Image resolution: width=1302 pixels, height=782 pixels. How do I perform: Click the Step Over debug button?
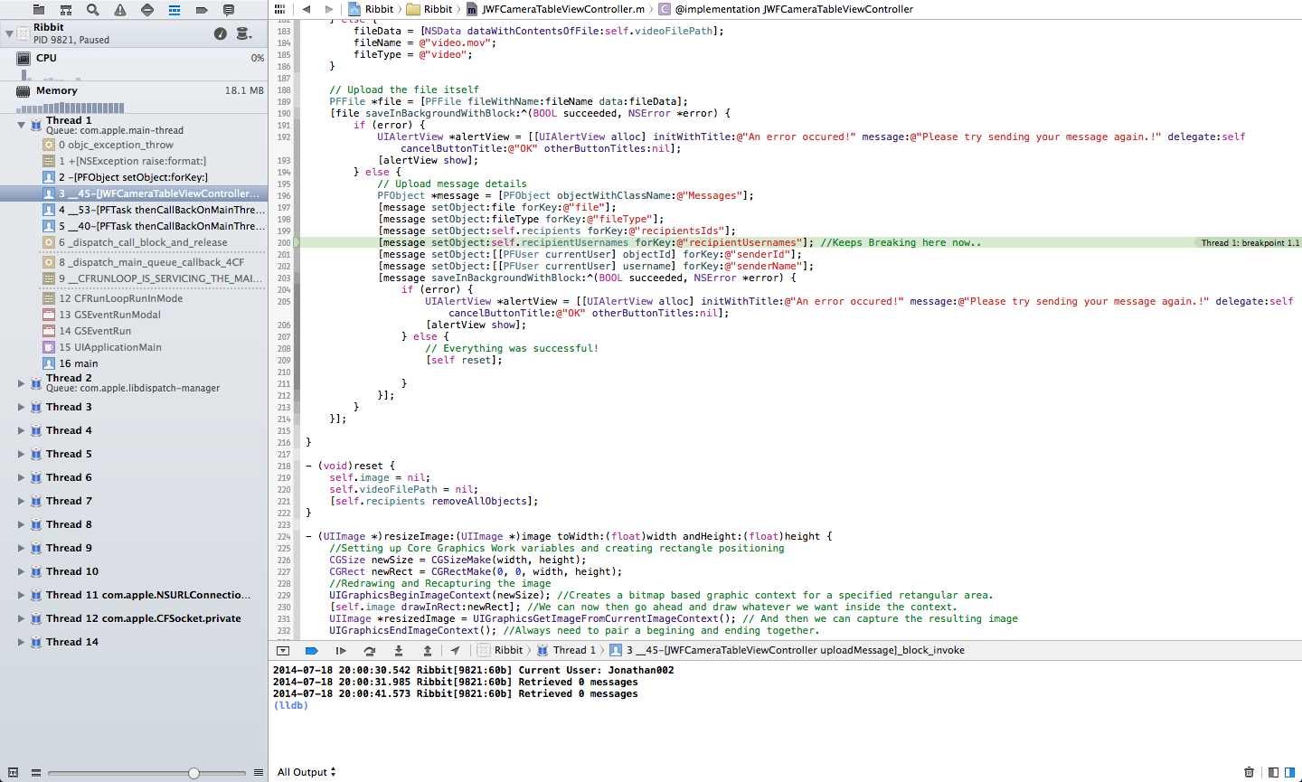[369, 651]
